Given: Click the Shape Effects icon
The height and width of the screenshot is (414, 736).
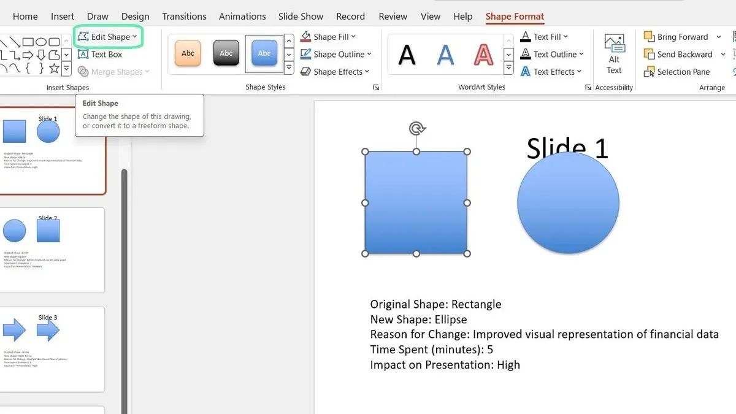Looking at the screenshot, I should (305, 72).
